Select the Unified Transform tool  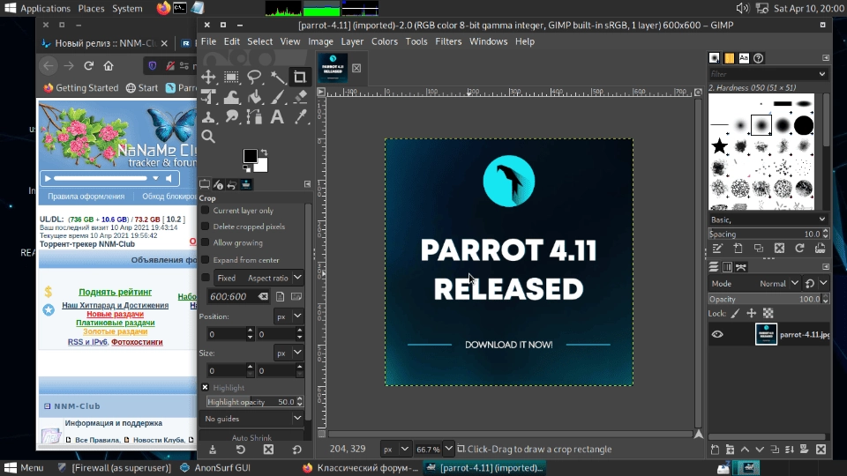tap(208, 97)
